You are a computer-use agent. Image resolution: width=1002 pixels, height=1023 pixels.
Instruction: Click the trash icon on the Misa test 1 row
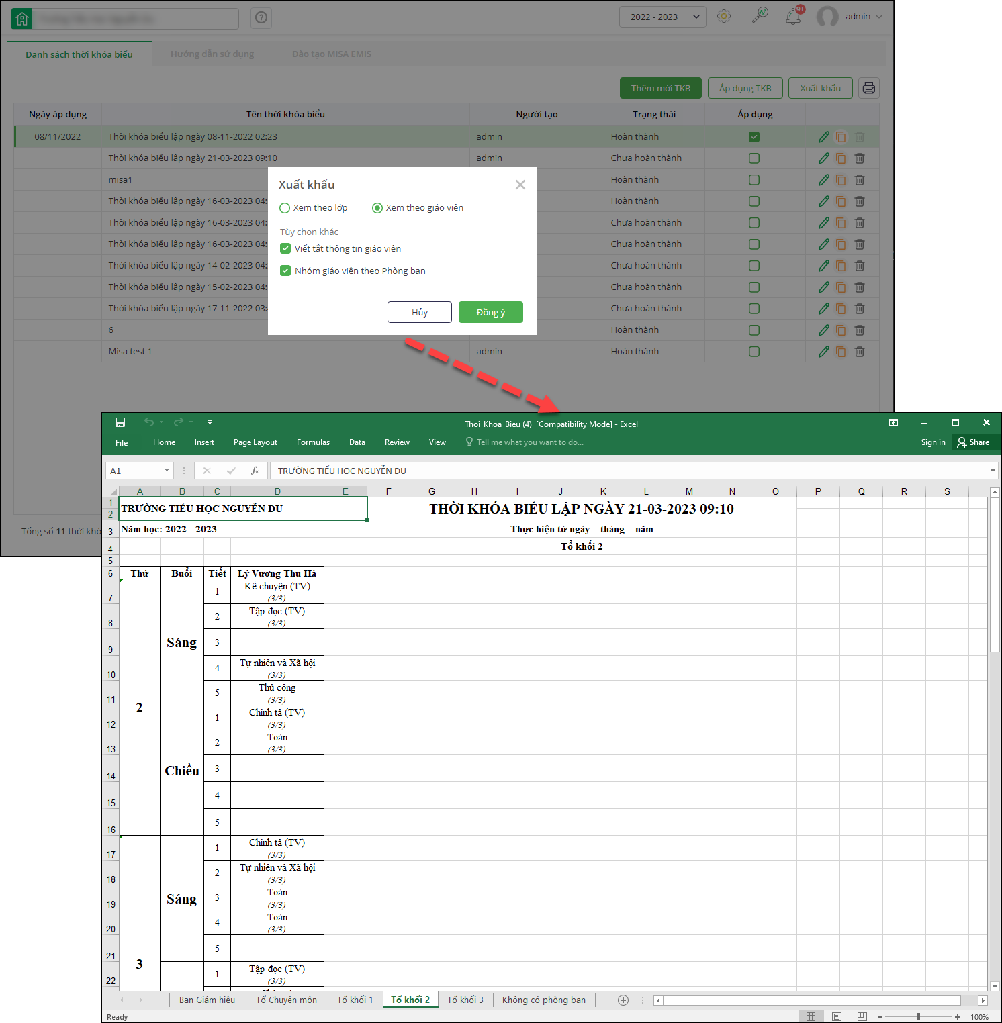pyautogui.click(x=860, y=352)
